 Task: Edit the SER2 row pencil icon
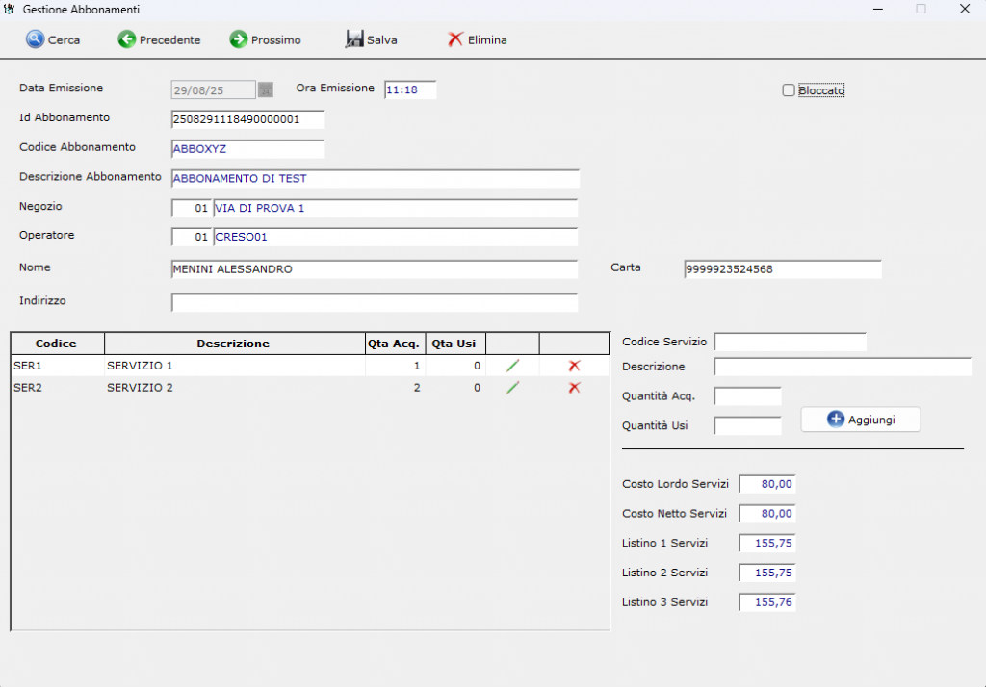click(513, 388)
